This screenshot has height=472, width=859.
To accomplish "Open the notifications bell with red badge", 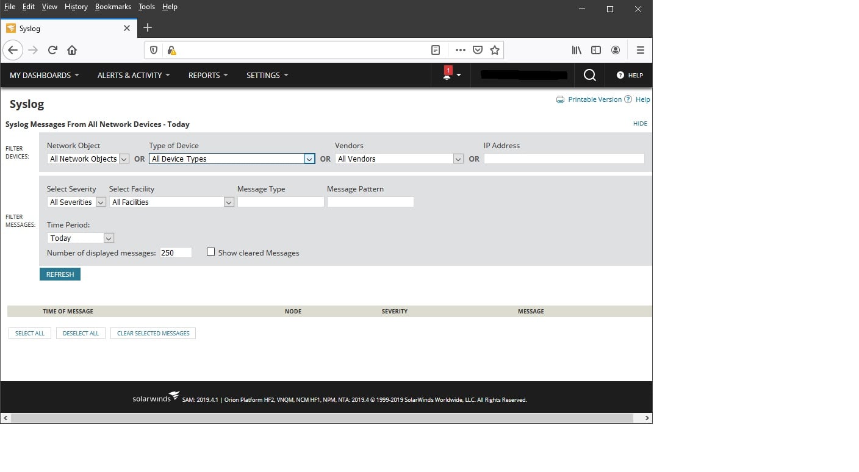I will pyautogui.click(x=448, y=74).
